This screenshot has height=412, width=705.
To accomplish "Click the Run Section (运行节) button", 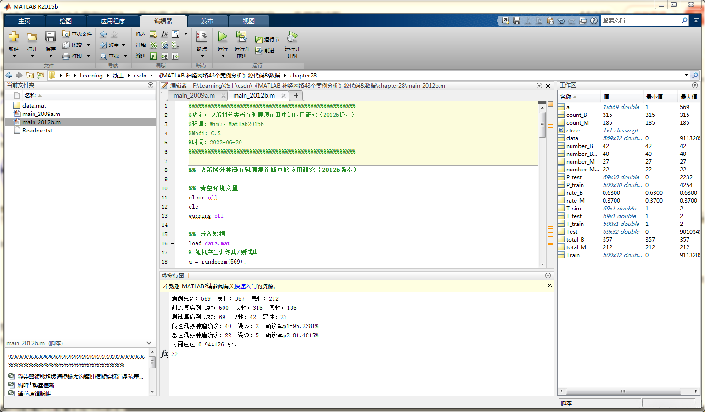I will coord(268,39).
